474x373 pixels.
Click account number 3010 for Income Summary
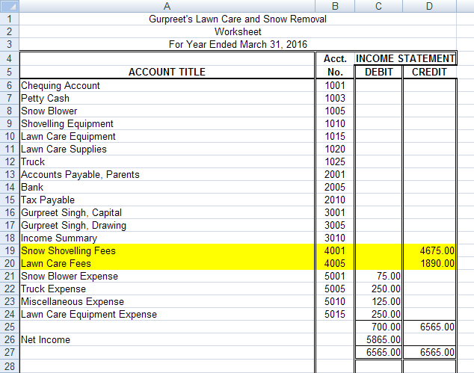pos(334,238)
